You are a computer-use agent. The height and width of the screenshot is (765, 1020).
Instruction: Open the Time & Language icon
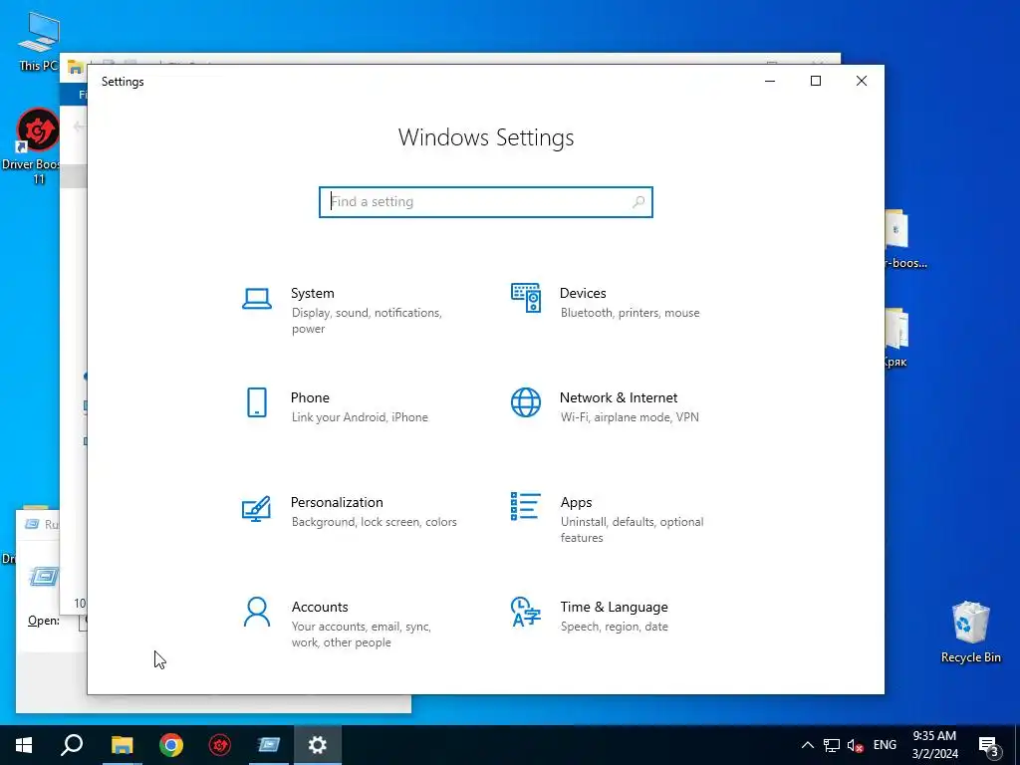point(526,613)
